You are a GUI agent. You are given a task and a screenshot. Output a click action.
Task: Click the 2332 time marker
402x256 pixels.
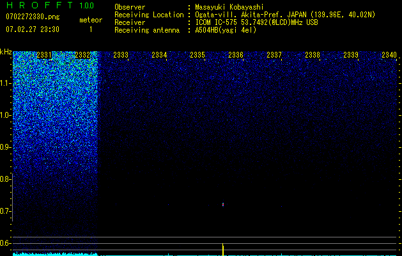click(82, 55)
